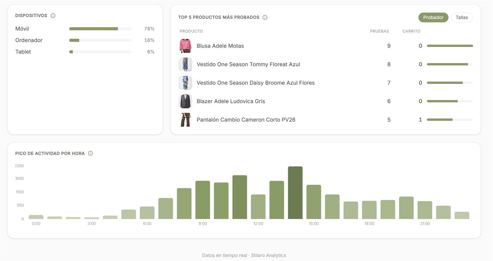This screenshot has width=493, height=261.
Task: Click Vestido One Season Daisy Broome Azul Flores
Action: coord(255,83)
